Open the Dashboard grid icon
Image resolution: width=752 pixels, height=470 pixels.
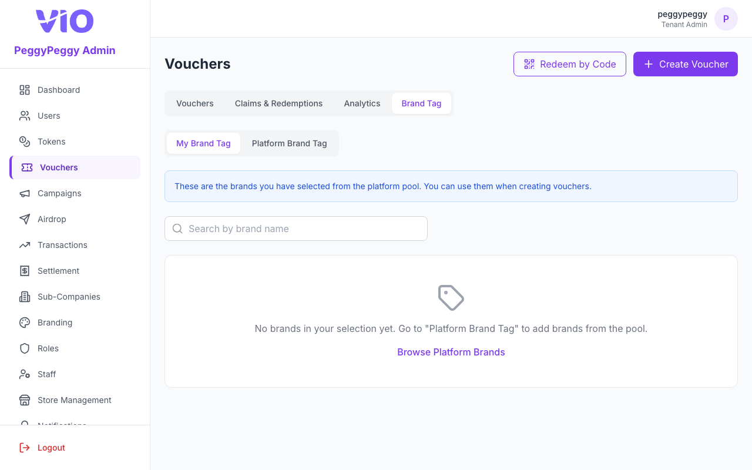(25, 90)
